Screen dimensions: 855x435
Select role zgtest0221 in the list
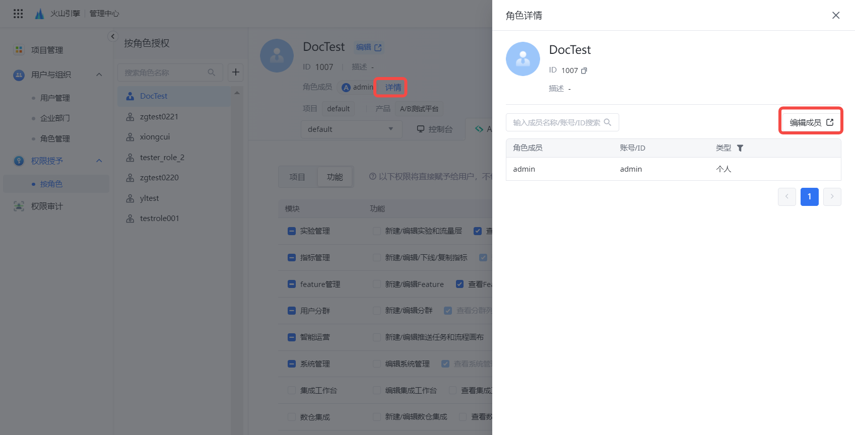tap(174, 117)
